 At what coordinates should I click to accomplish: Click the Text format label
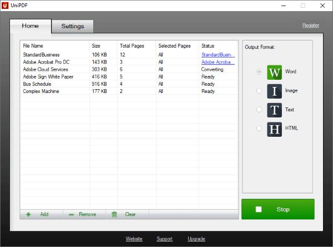pyautogui.click(x=290, y=110)
